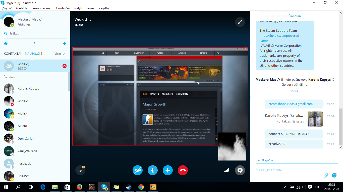Screen dimensions: 343x192
Task: Switch to NAUJAUSI tab
Action: [x=32, y=54]
